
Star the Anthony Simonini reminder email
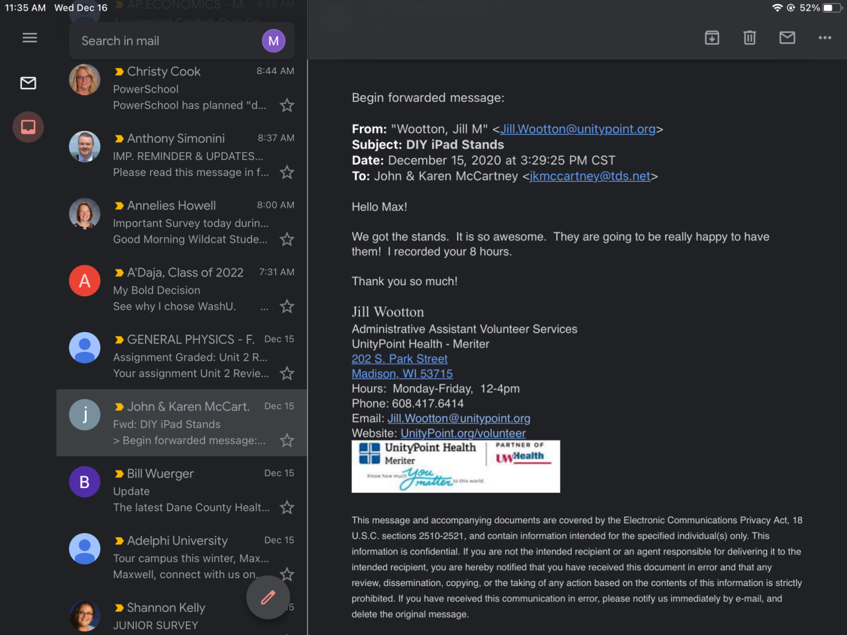click(287, 173)
